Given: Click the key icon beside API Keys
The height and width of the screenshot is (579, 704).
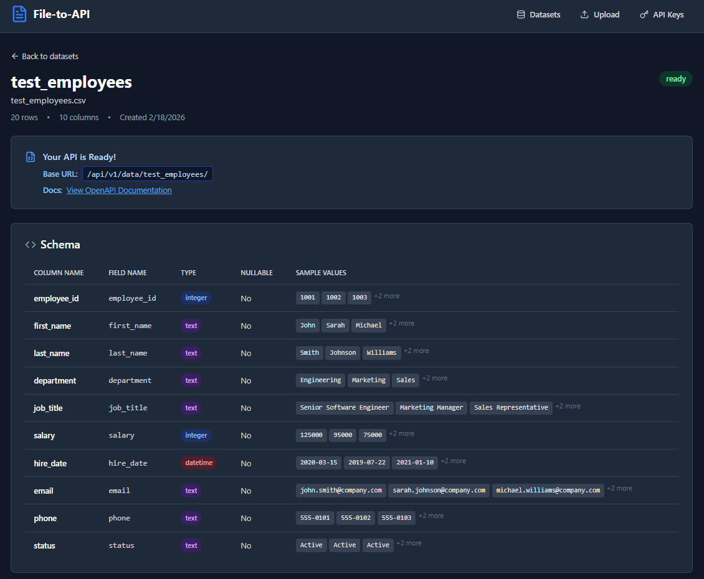Looking at the screenshot, I should 644,14.
